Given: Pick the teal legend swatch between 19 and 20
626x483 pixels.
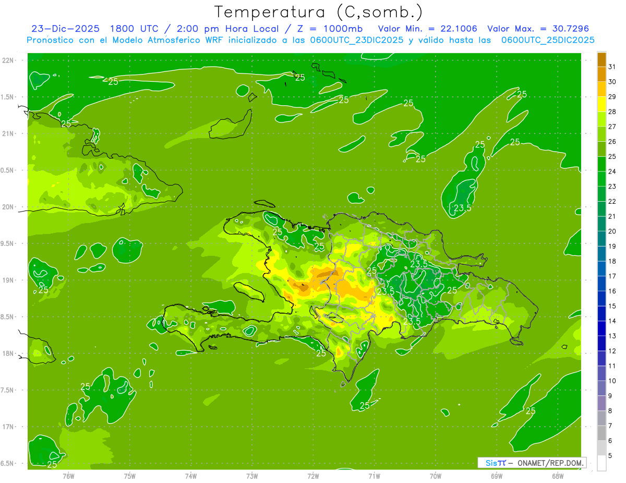Looking at the screenshot, I should 602,239.
